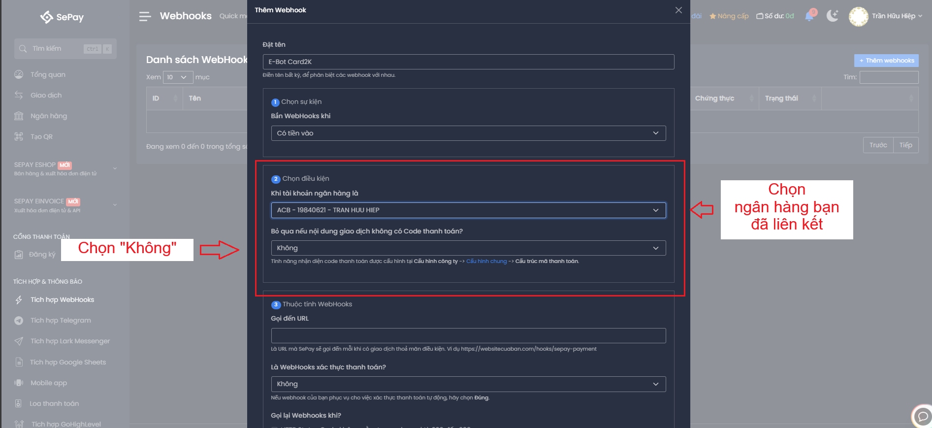Click the Tạo QR sidebar icon
The image size is (932, 428).
click(19, 136)
